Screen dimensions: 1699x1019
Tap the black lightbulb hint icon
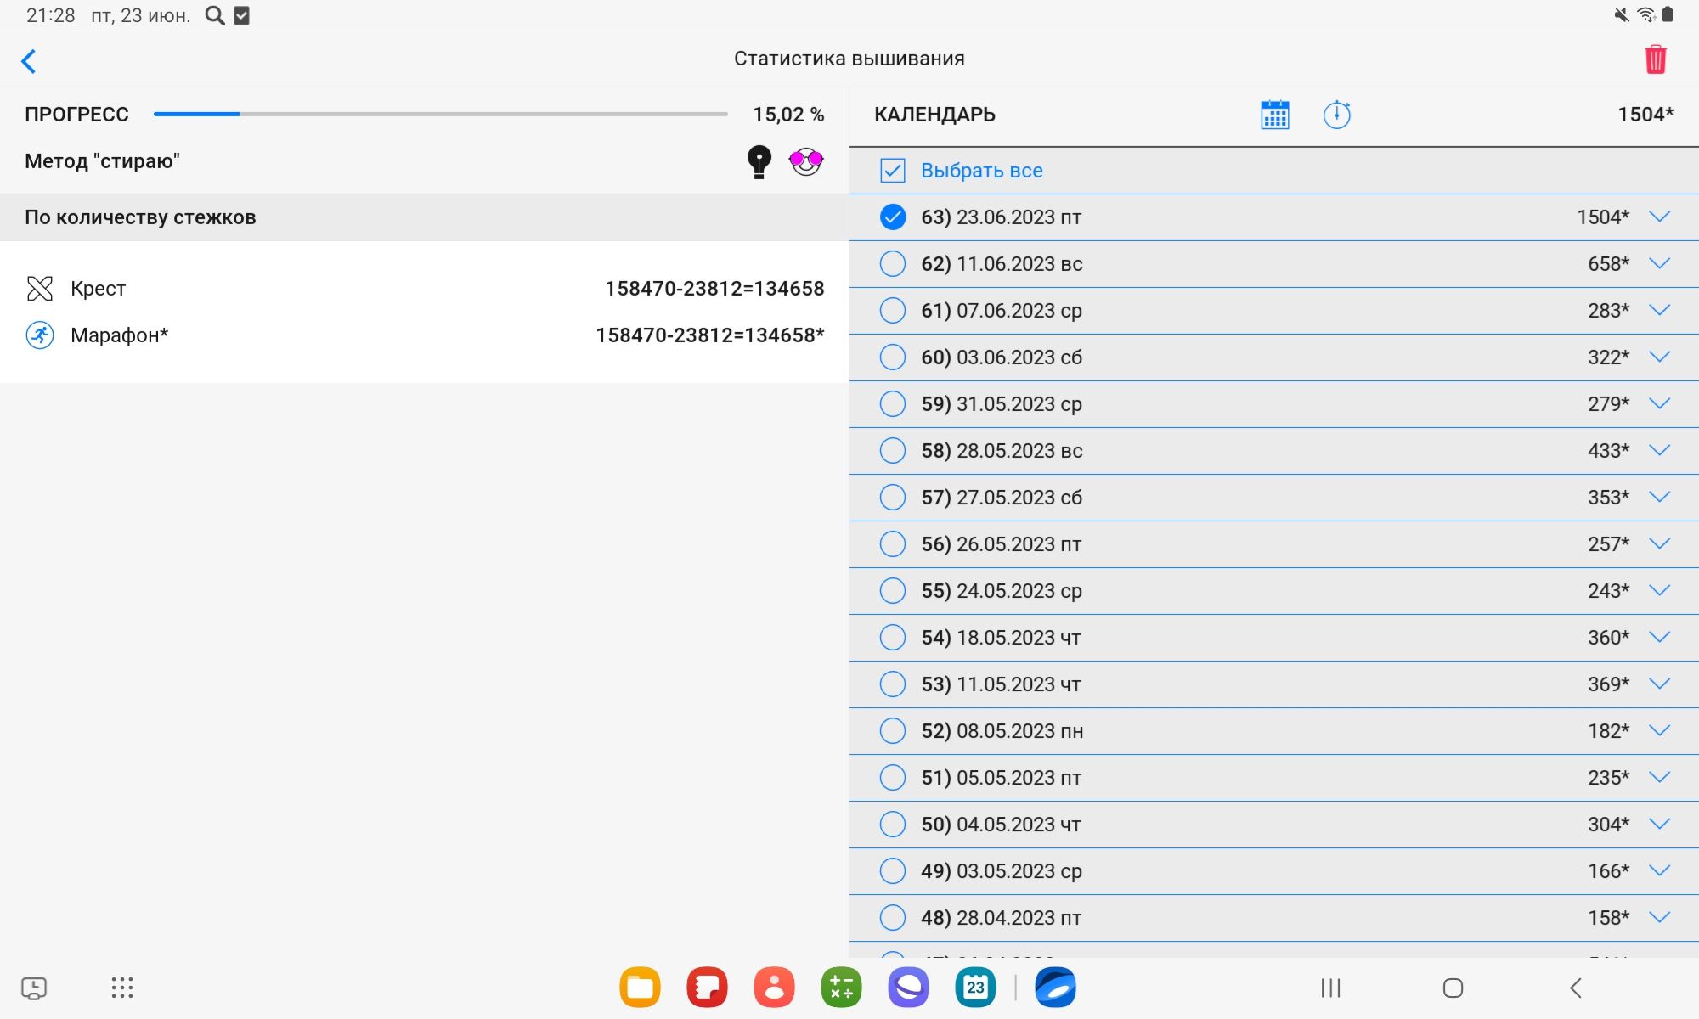coord(759,161)
